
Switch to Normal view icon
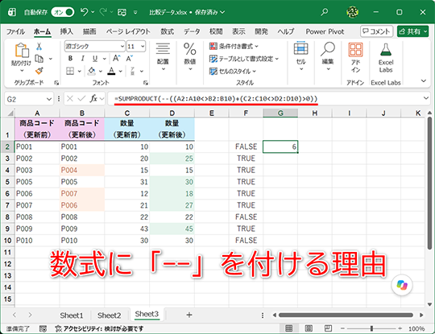(x=289, y=328)
